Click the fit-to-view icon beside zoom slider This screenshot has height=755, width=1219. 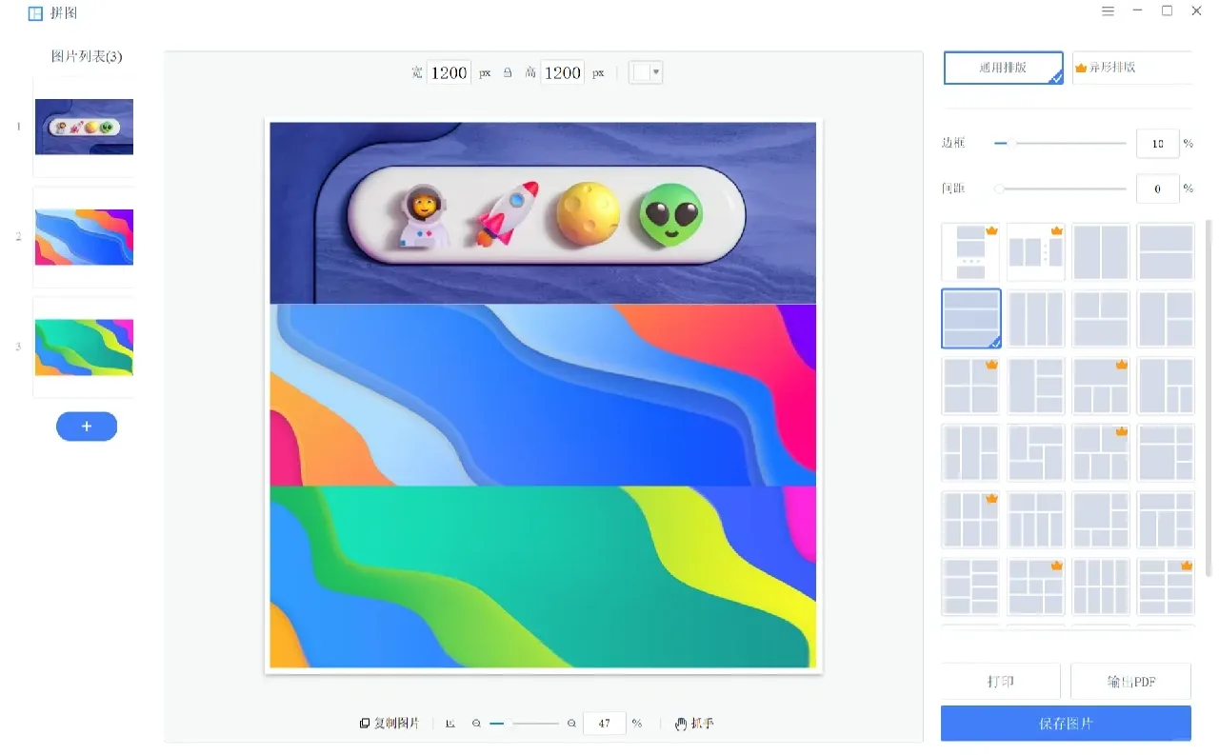[x=450, y=723]
